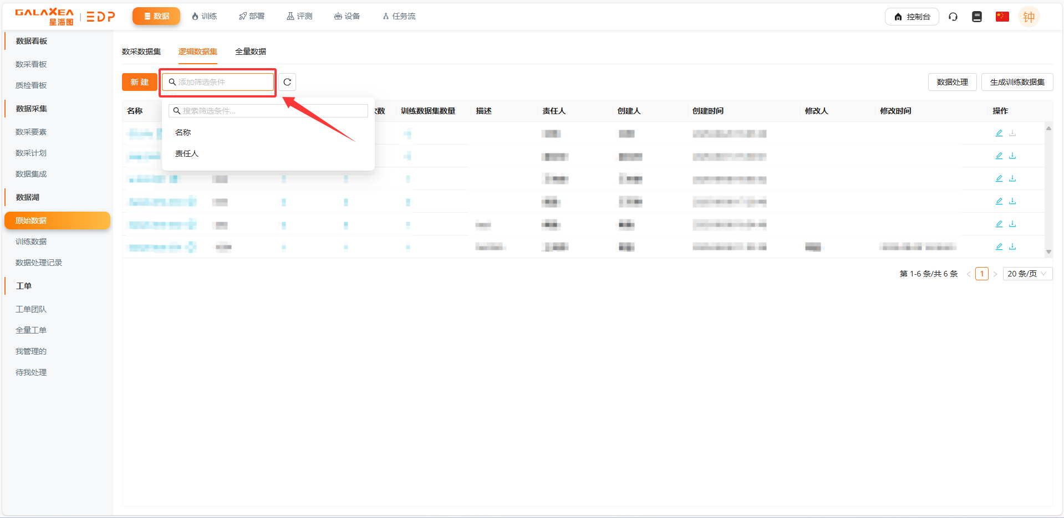The height and width of the screenshot is (518, 1064).
Task: Open the documentation book icon in header
Action: pyautogui.click(x=977, y=17)
